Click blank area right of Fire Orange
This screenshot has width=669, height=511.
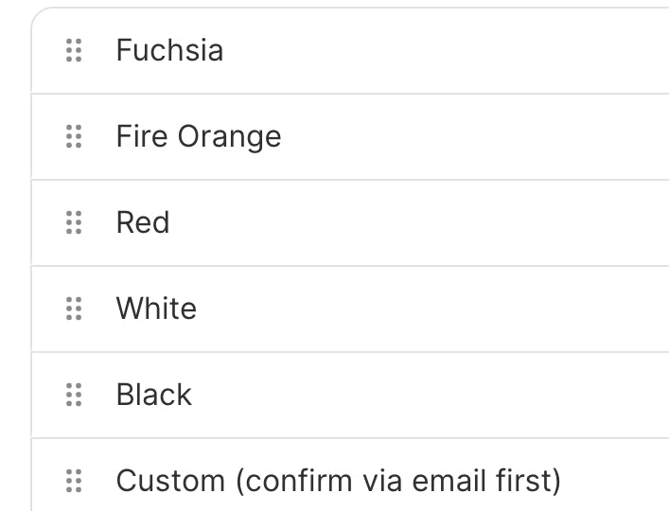pos(473,136)
